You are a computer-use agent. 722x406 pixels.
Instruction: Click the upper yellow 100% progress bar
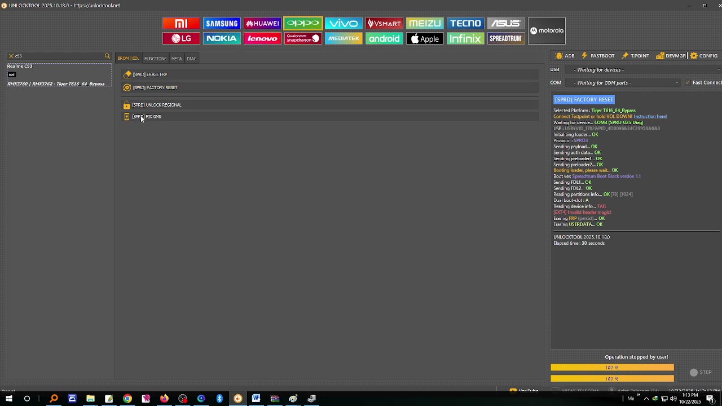(x=612, y=368)
